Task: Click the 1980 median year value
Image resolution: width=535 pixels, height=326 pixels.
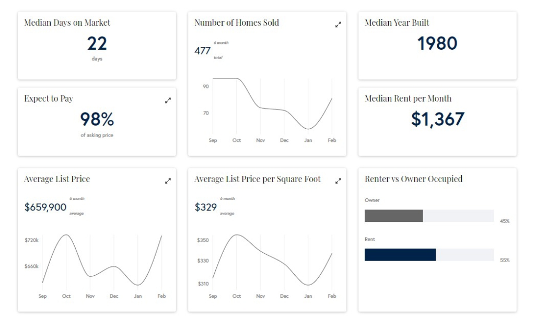Action: [437, 43]
